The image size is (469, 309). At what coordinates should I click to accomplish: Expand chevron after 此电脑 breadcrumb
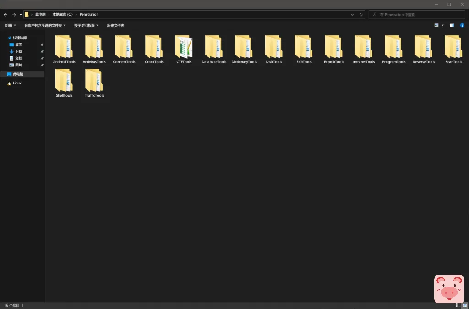point(49,14)
